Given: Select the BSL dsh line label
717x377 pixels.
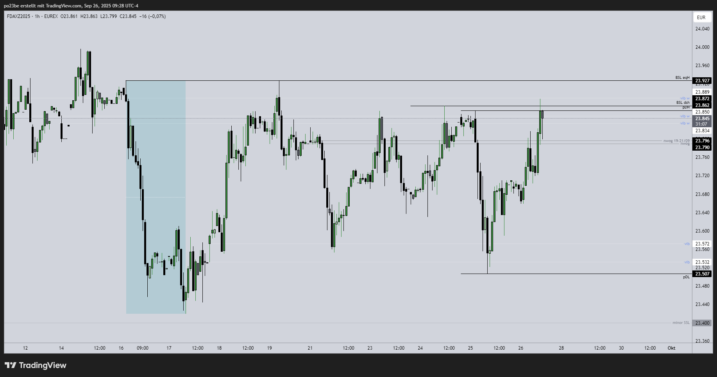Looking at the screenshot, I should click(683, 103).
